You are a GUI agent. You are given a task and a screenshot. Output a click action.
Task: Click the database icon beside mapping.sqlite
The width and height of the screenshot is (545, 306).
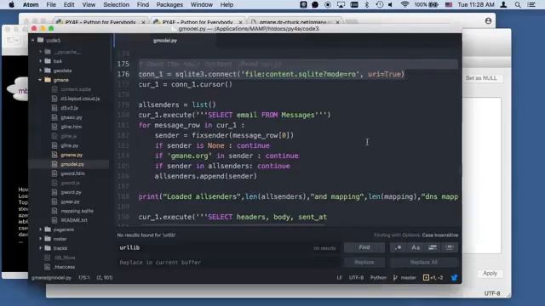pyautogui.click(x=54, y=211)
